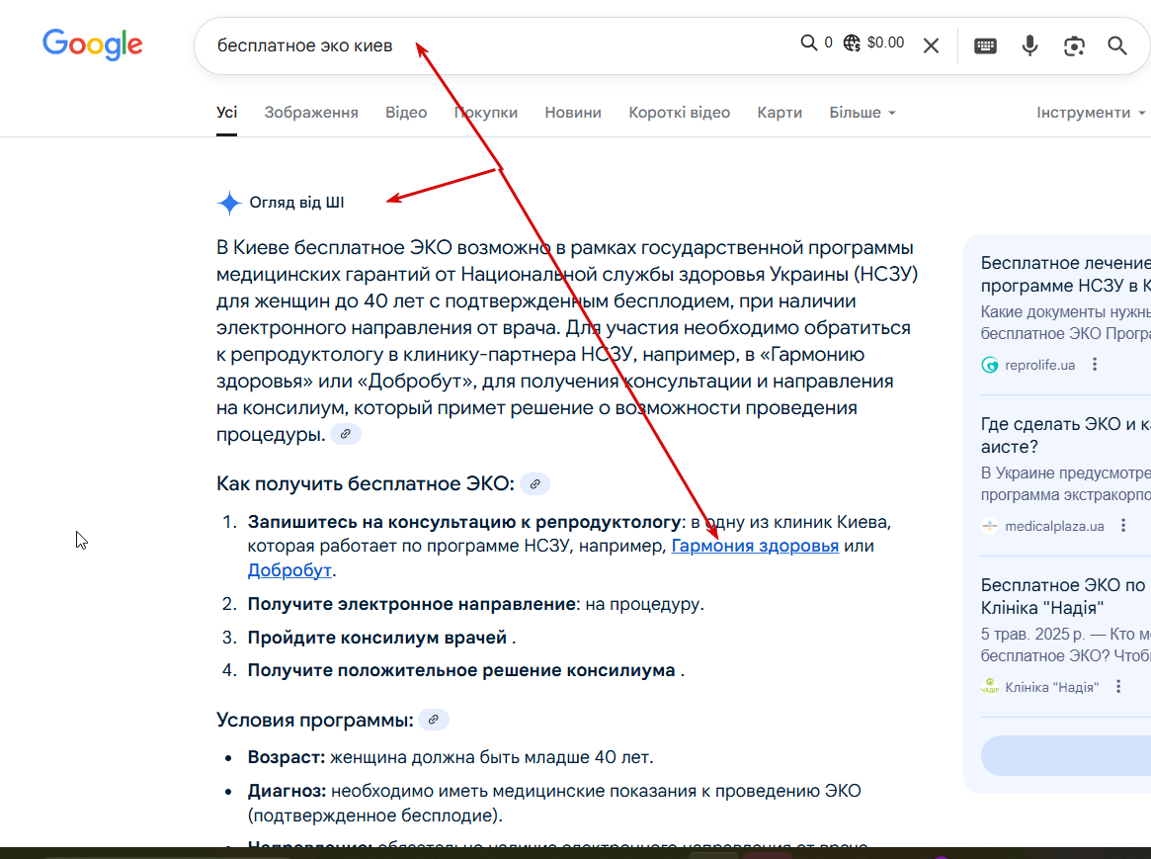Expand the 'Більше' dropdown
Screen dimensions: 1151x859
click(x=863, y=113)
